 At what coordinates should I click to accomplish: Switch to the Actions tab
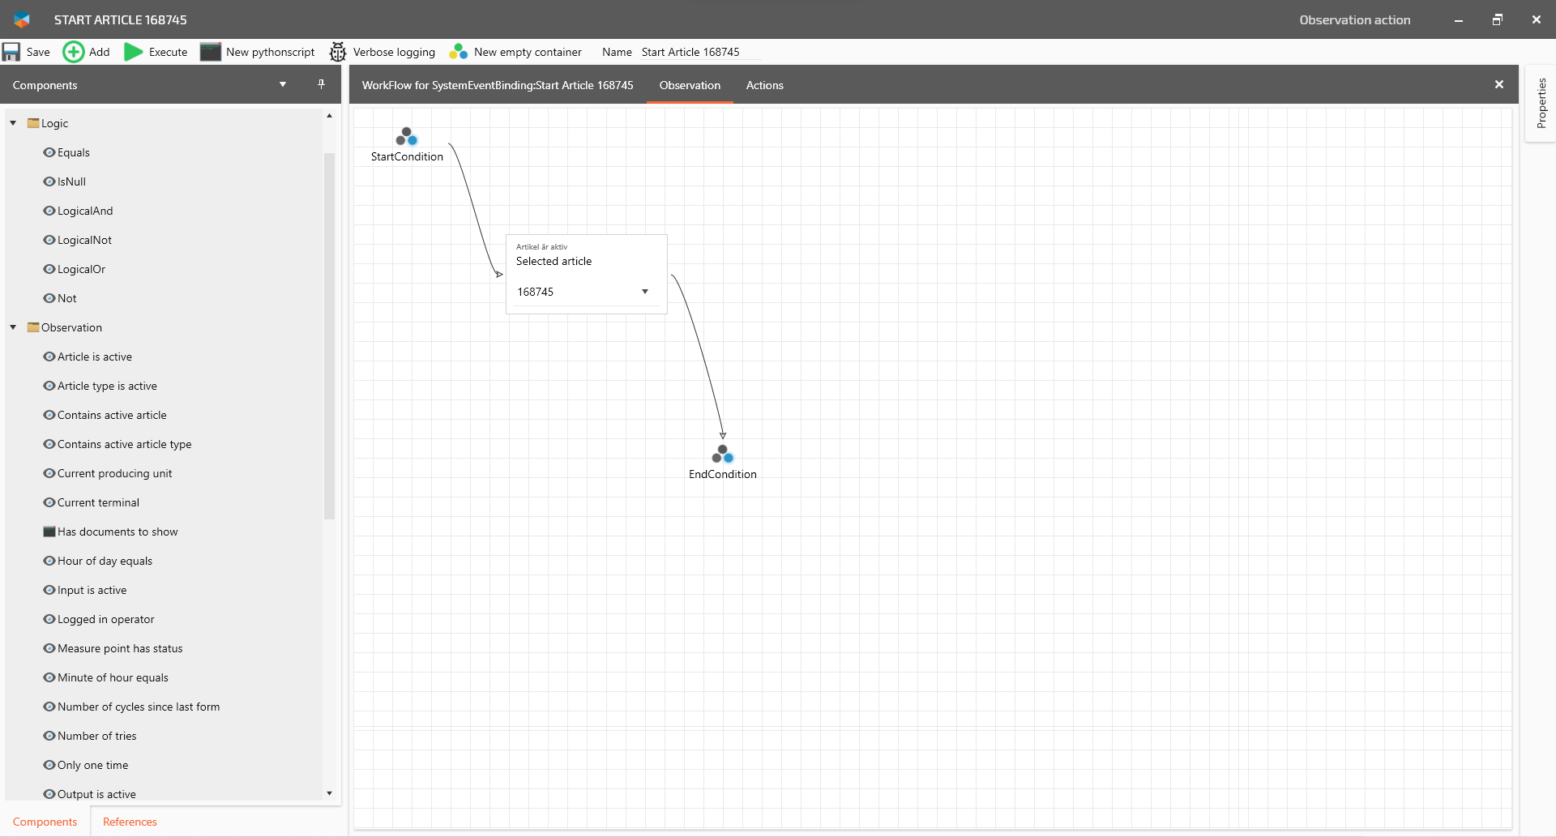[x=764, y=85]
